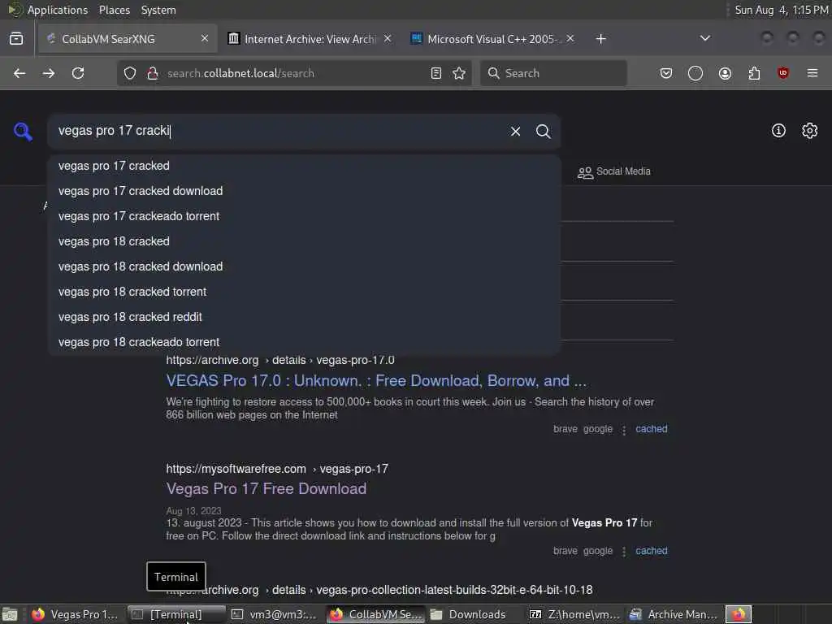The height and width of the screenshot is (624, 832).
Task: Open the extensions puzzle icon
Action: point(754,73)
